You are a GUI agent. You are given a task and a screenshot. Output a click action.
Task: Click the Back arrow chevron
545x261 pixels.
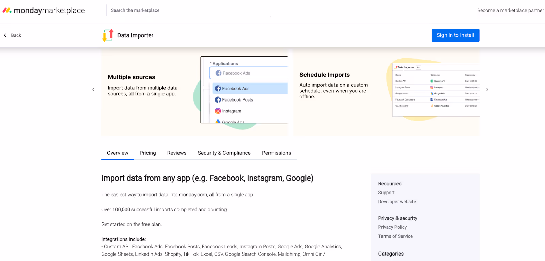(5, 35)
